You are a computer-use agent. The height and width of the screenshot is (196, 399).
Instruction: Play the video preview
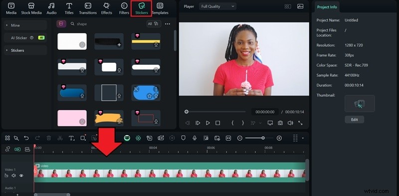point(208,123)
